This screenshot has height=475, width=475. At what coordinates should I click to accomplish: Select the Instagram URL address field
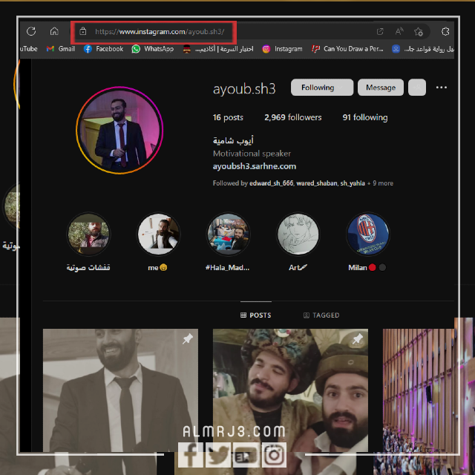click(x=160, y=31)
